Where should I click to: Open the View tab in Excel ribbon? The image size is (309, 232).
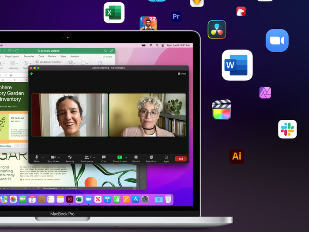pyautogui.click(x=63, y=56)
